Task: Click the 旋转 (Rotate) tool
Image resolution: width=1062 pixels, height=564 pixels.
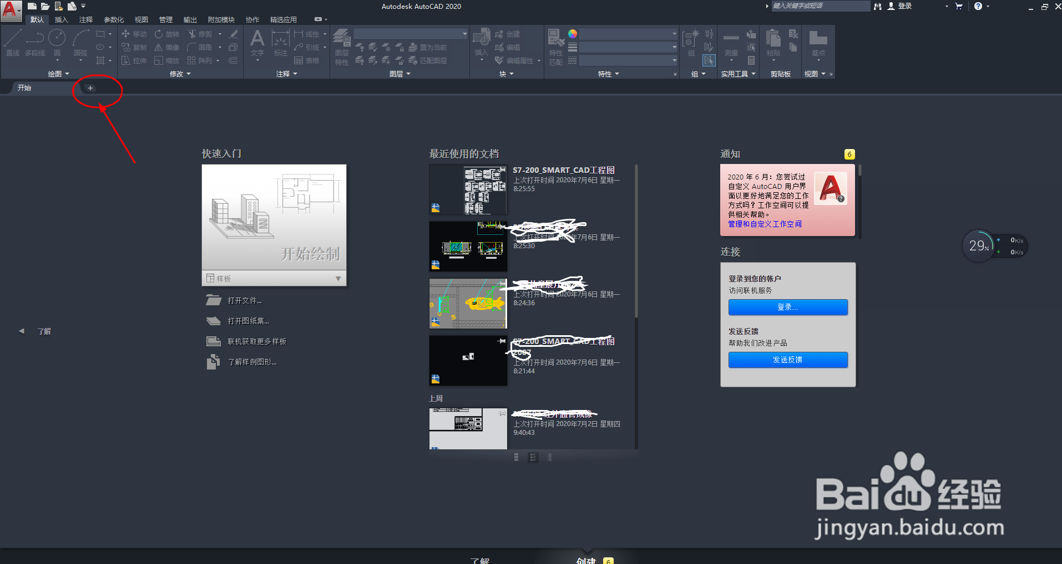Action: 167,34
